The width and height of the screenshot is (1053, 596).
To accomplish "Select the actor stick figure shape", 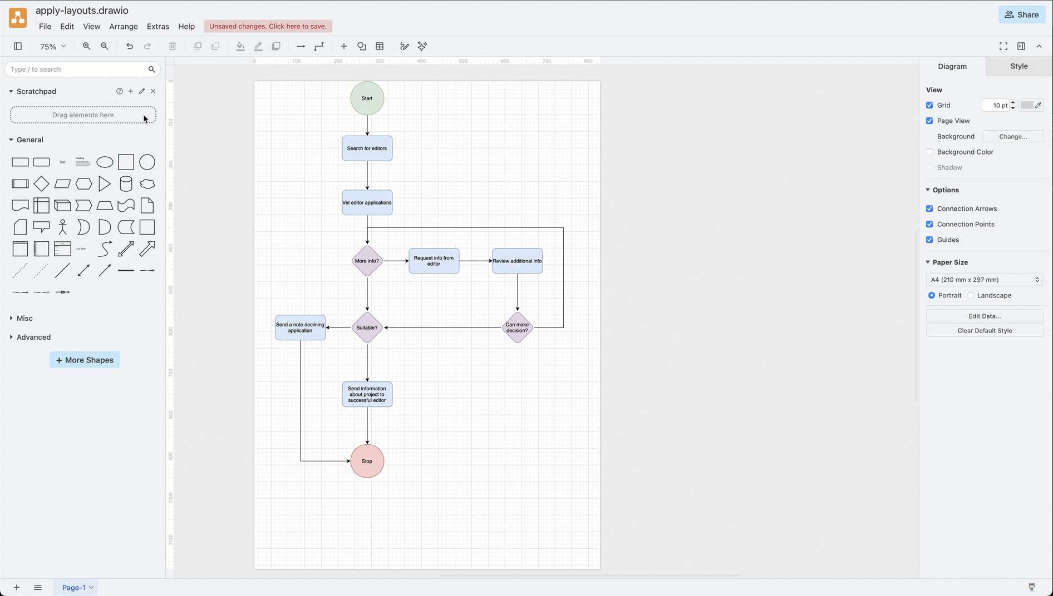I will click(x=63, y=227).
